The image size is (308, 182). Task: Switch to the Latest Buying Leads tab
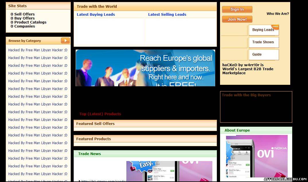coord(96,15)
